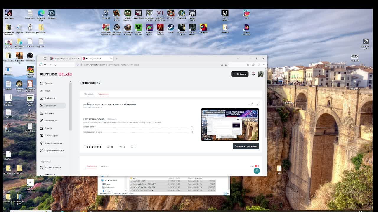Image resolution: width=378 pixels, height=212 pixels.
Task: Select the Сообщения tab
Action: click(92, 166)
